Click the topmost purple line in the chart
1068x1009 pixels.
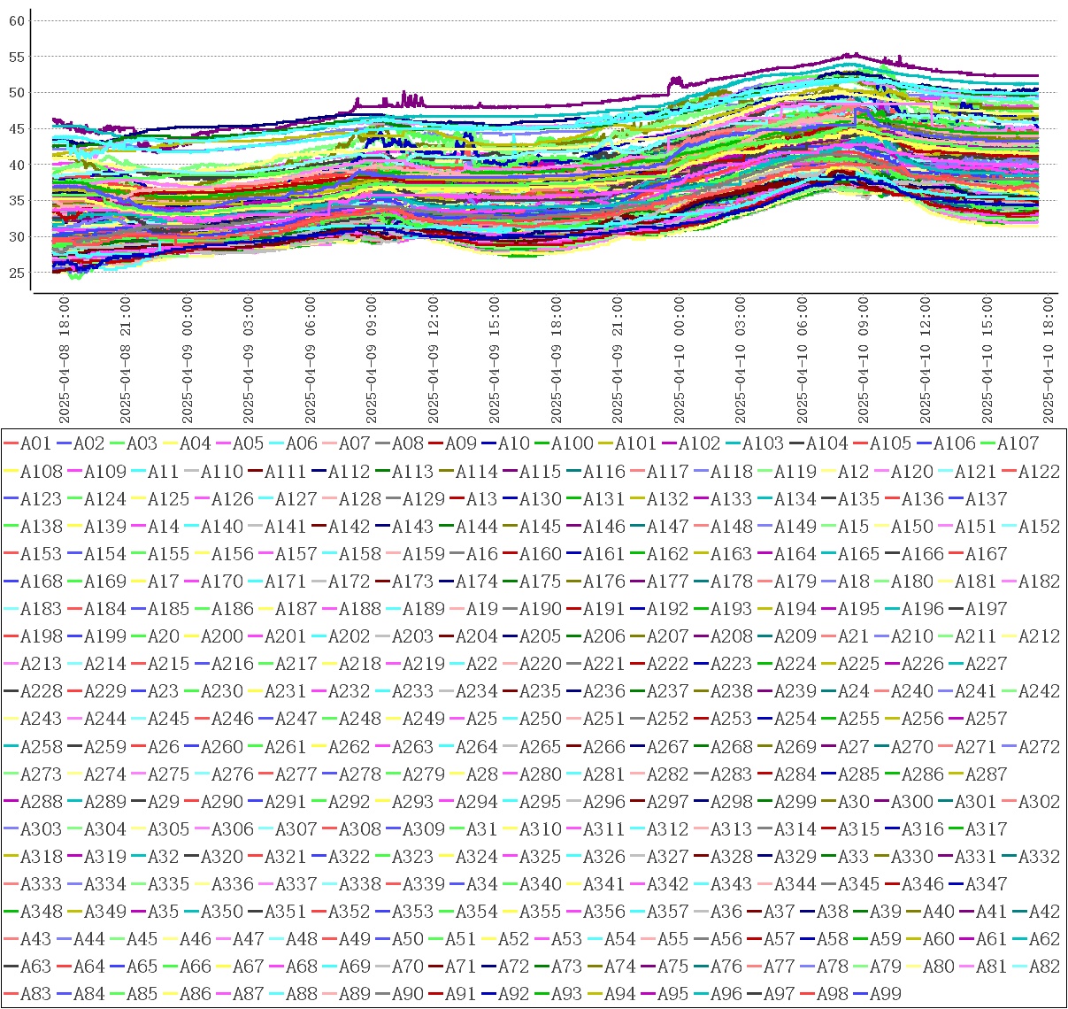click(x=531, y=105)
